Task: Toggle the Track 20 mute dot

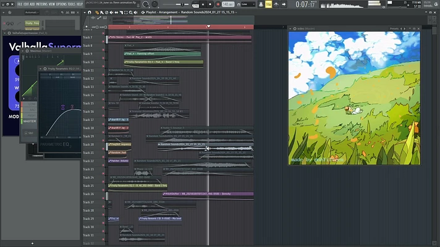Action: [103, 149]
